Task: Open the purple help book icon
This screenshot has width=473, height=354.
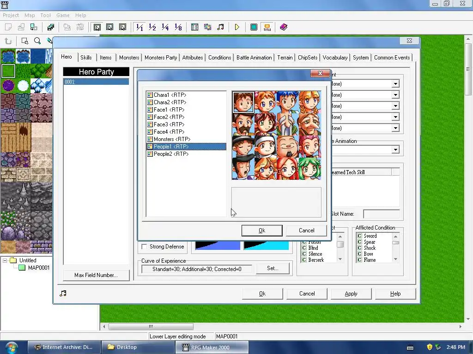Action: [284, 27]
